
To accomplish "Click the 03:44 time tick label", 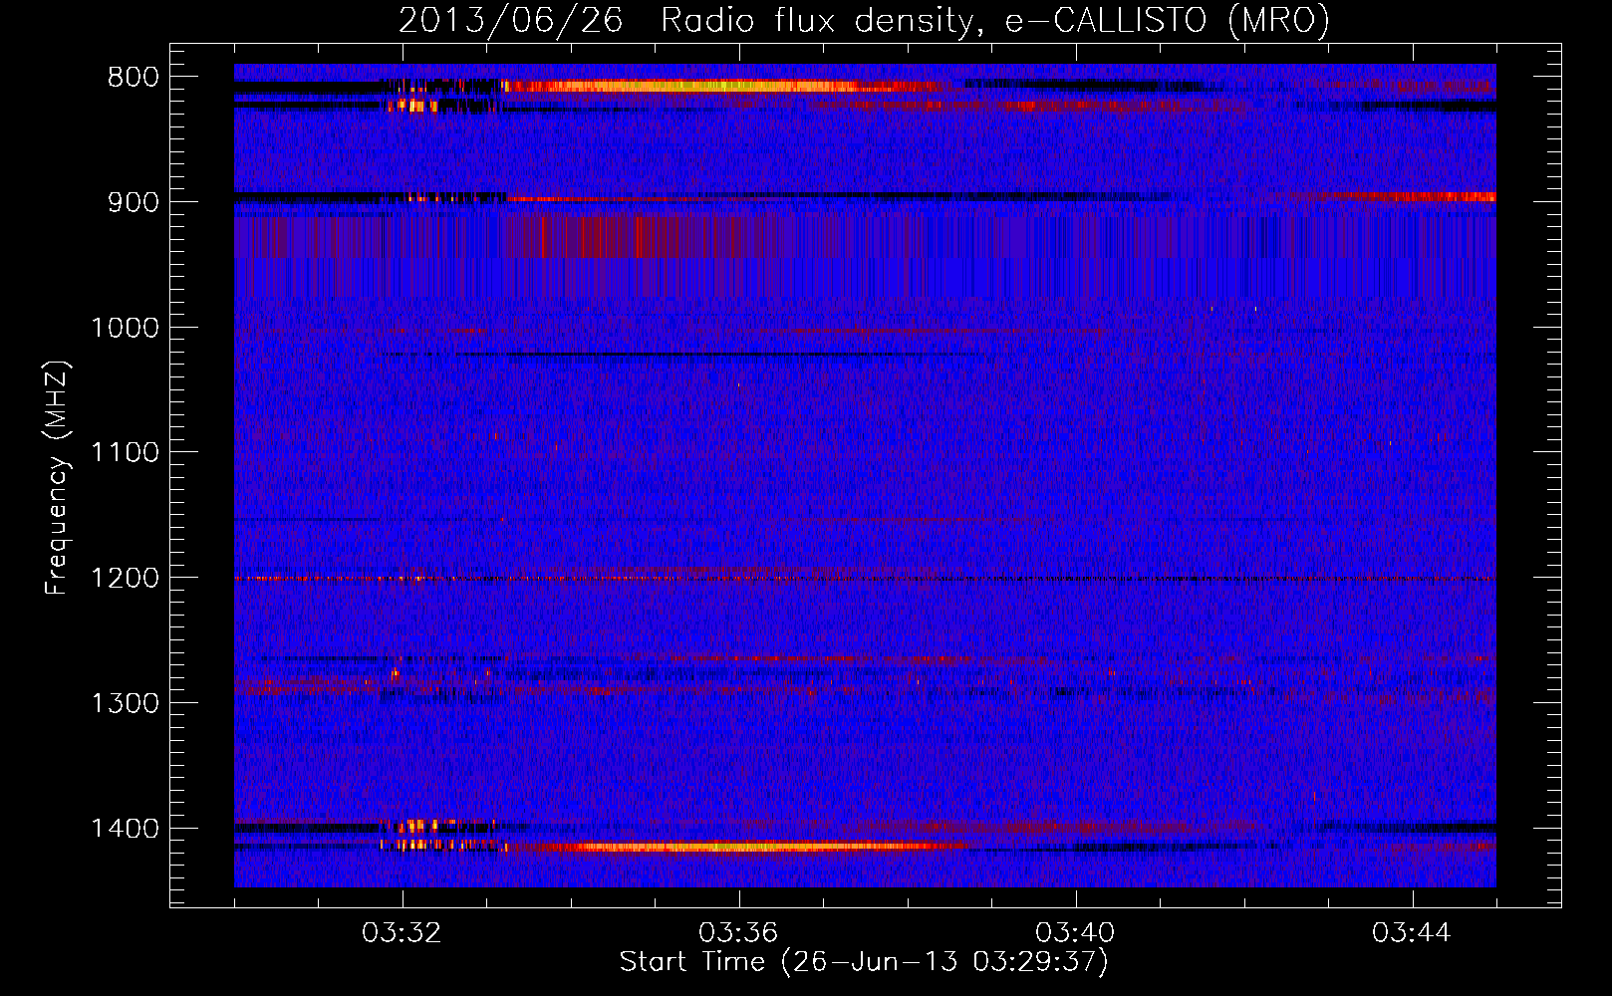I will pyautogui.click(x=1412, y=933).
